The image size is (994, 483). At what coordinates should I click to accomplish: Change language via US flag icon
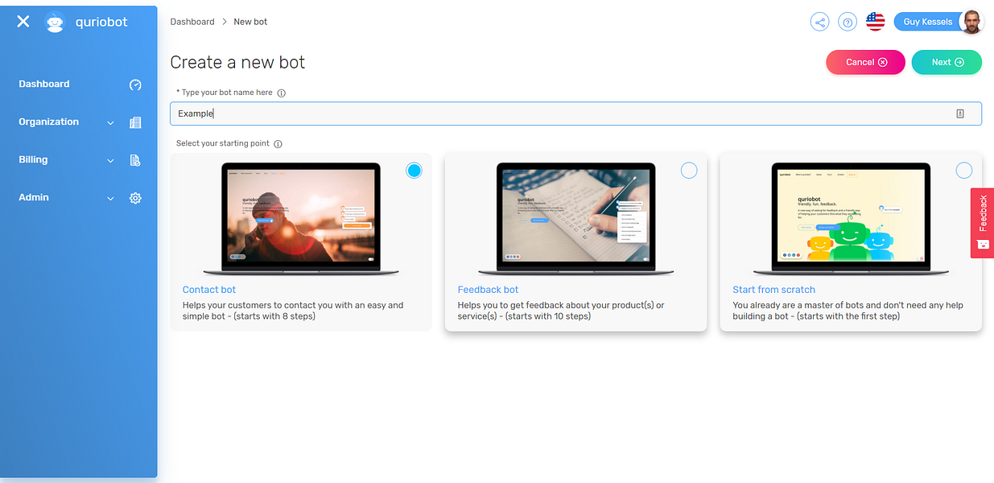coord(875,22)
